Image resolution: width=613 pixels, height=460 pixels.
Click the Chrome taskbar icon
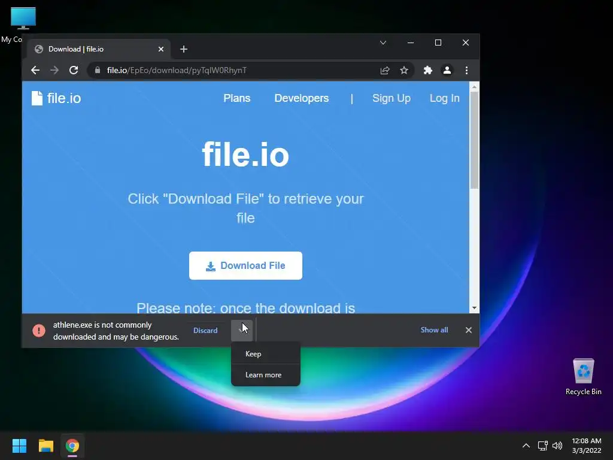click(72, 446)
